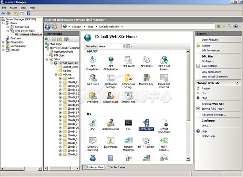The height and width of the screenshot is (177, 243).
Task: Collapse the Roles tree node
Action: pyautogui.click(x=3, y=23)
